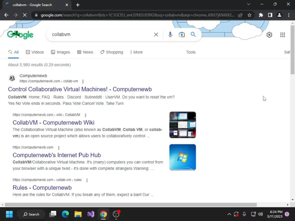Open options for the Computernewb collab-vm result
This screenshot has height=221, width=295.
pyautogui.click(x=83, y=81)
